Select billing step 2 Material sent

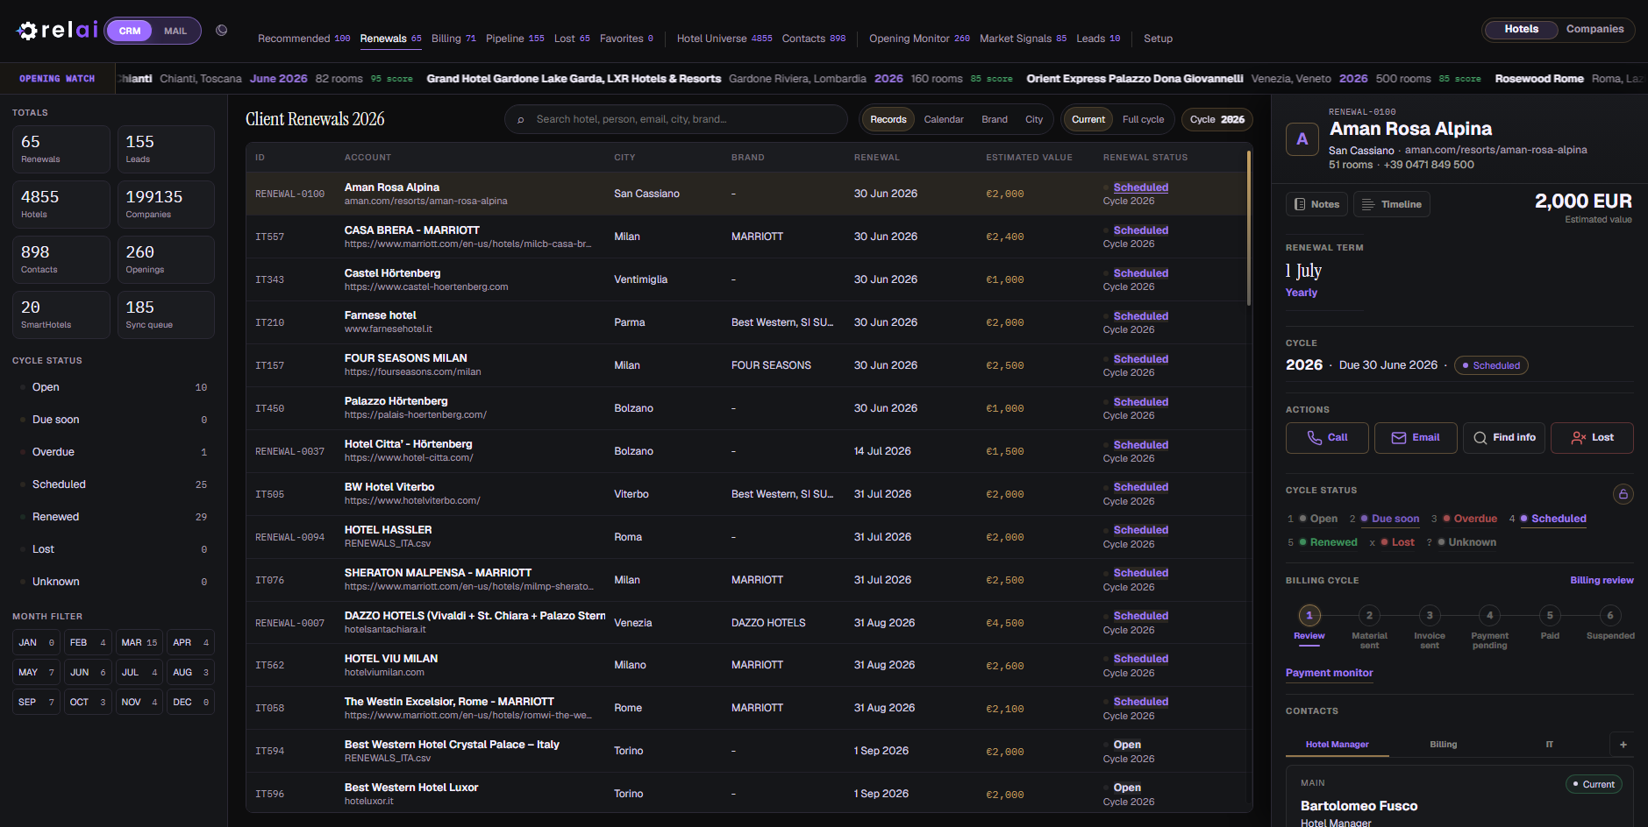click(x=1369, y=615)
